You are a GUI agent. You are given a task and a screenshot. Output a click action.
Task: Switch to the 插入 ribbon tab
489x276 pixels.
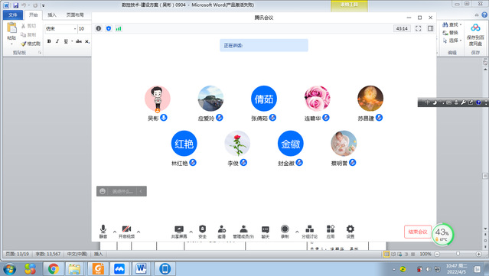click(x=52, y=15)
